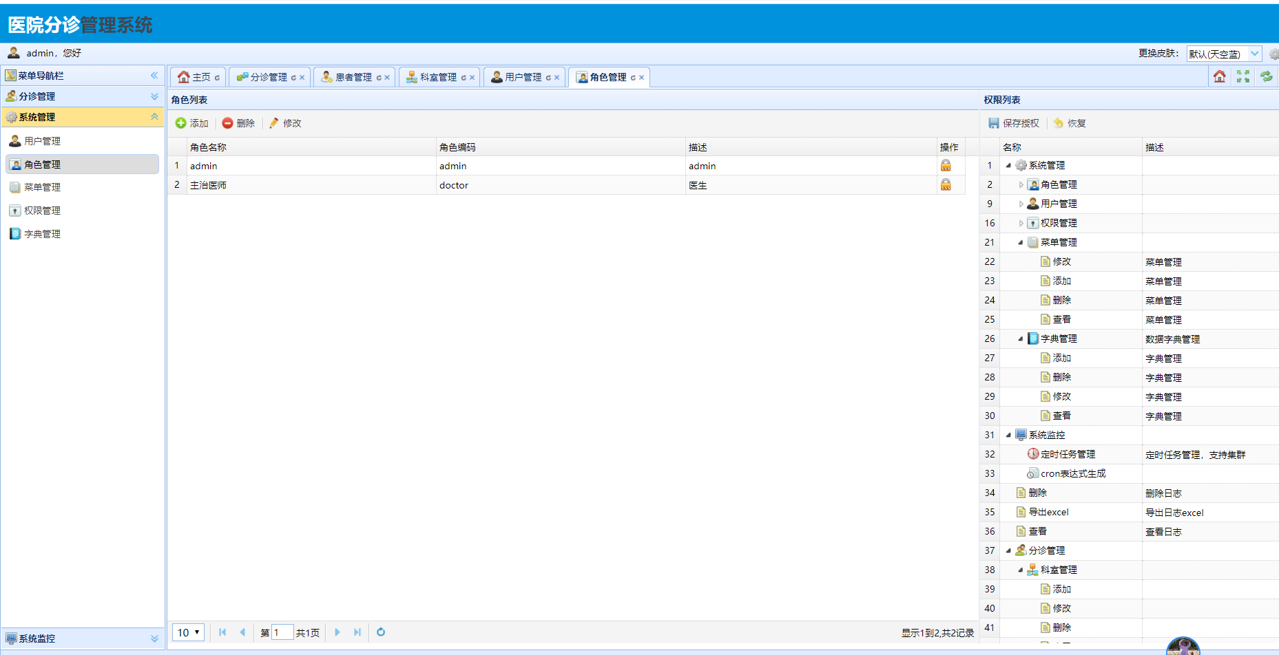The height and width of the screenshot is (655, 1279).
Task: Open the 更换皮肤 skin selector dropdown
Action: 1254,54
